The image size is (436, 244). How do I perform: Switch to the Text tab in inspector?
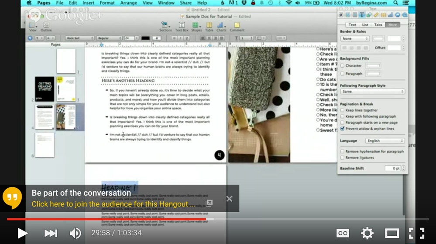352,25
